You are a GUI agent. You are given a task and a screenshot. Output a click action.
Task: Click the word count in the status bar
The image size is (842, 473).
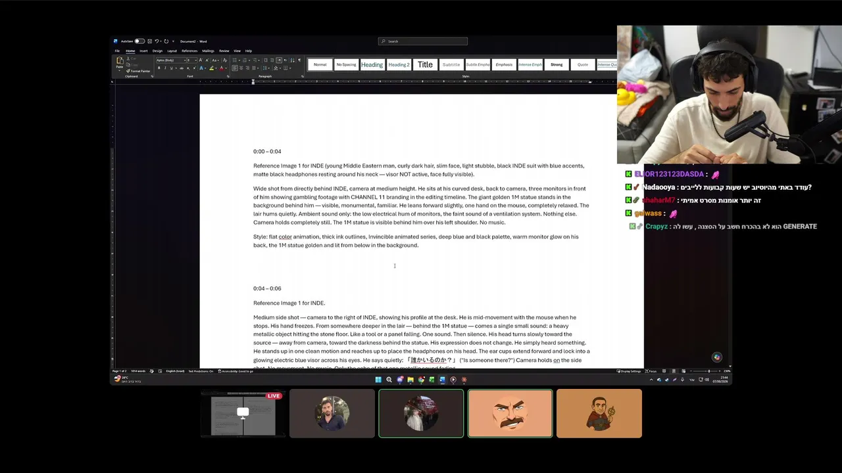[x=138, y=371]
